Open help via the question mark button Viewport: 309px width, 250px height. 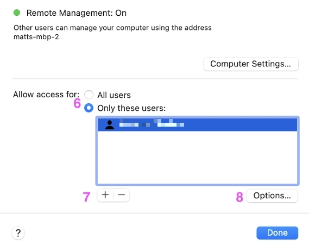click(x=18, y=233)
